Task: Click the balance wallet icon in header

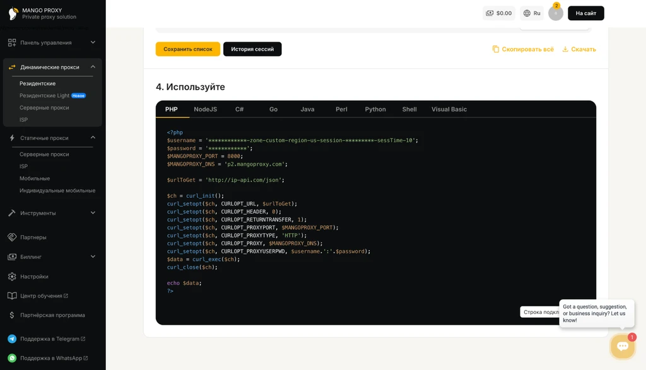Action: 490,13
